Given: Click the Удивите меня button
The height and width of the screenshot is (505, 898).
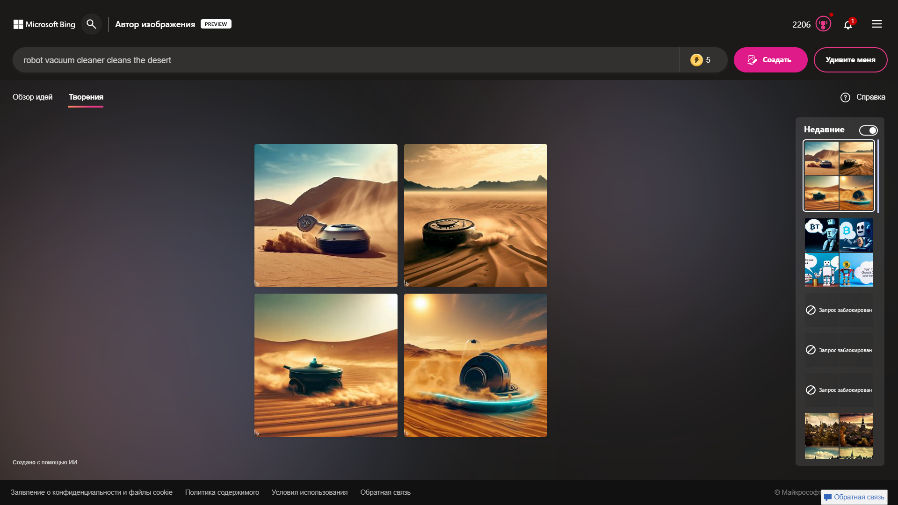Looking at the screenshot, I should pyautogui.click(x=850, y=60).
